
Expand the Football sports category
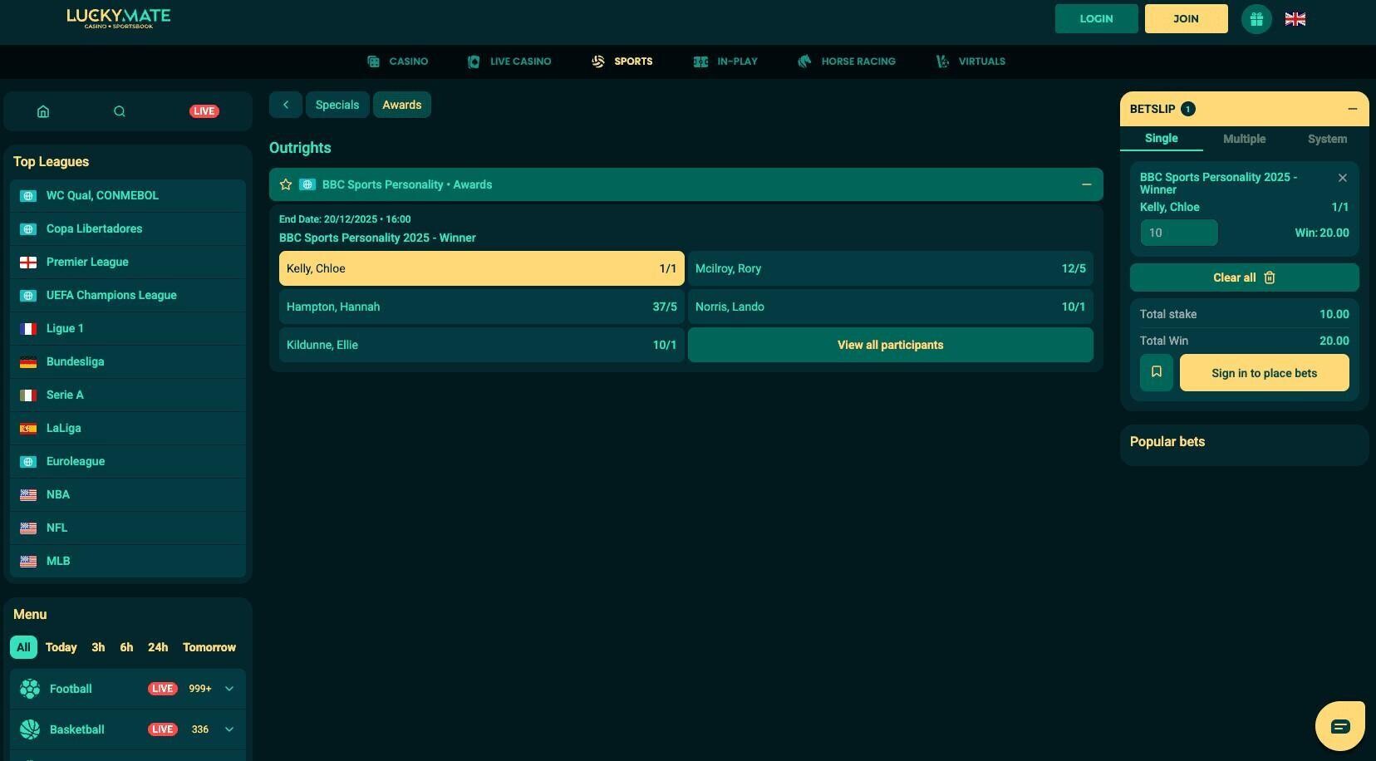(229, 689)
